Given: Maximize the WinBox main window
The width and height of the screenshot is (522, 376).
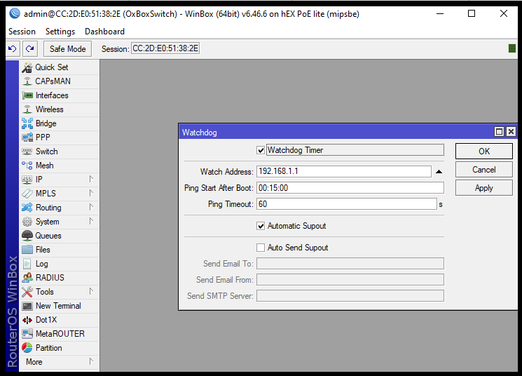Looking at the screenshot, I should click(472, 13).
